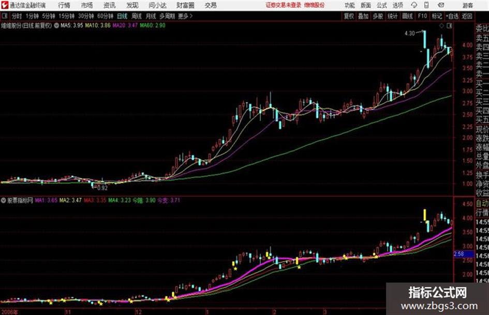Open the 发现 menu

pyautogui.click(x=132, y=5)
